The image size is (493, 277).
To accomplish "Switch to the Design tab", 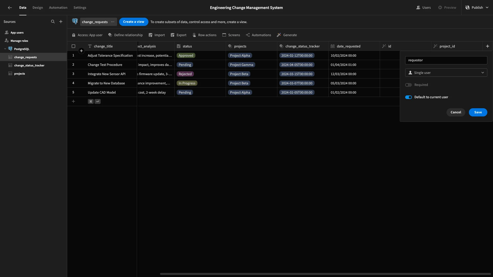I will coord(38,8).
